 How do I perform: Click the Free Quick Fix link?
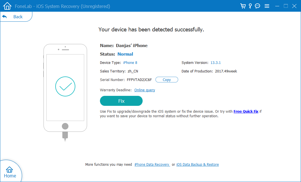[246, 112]
